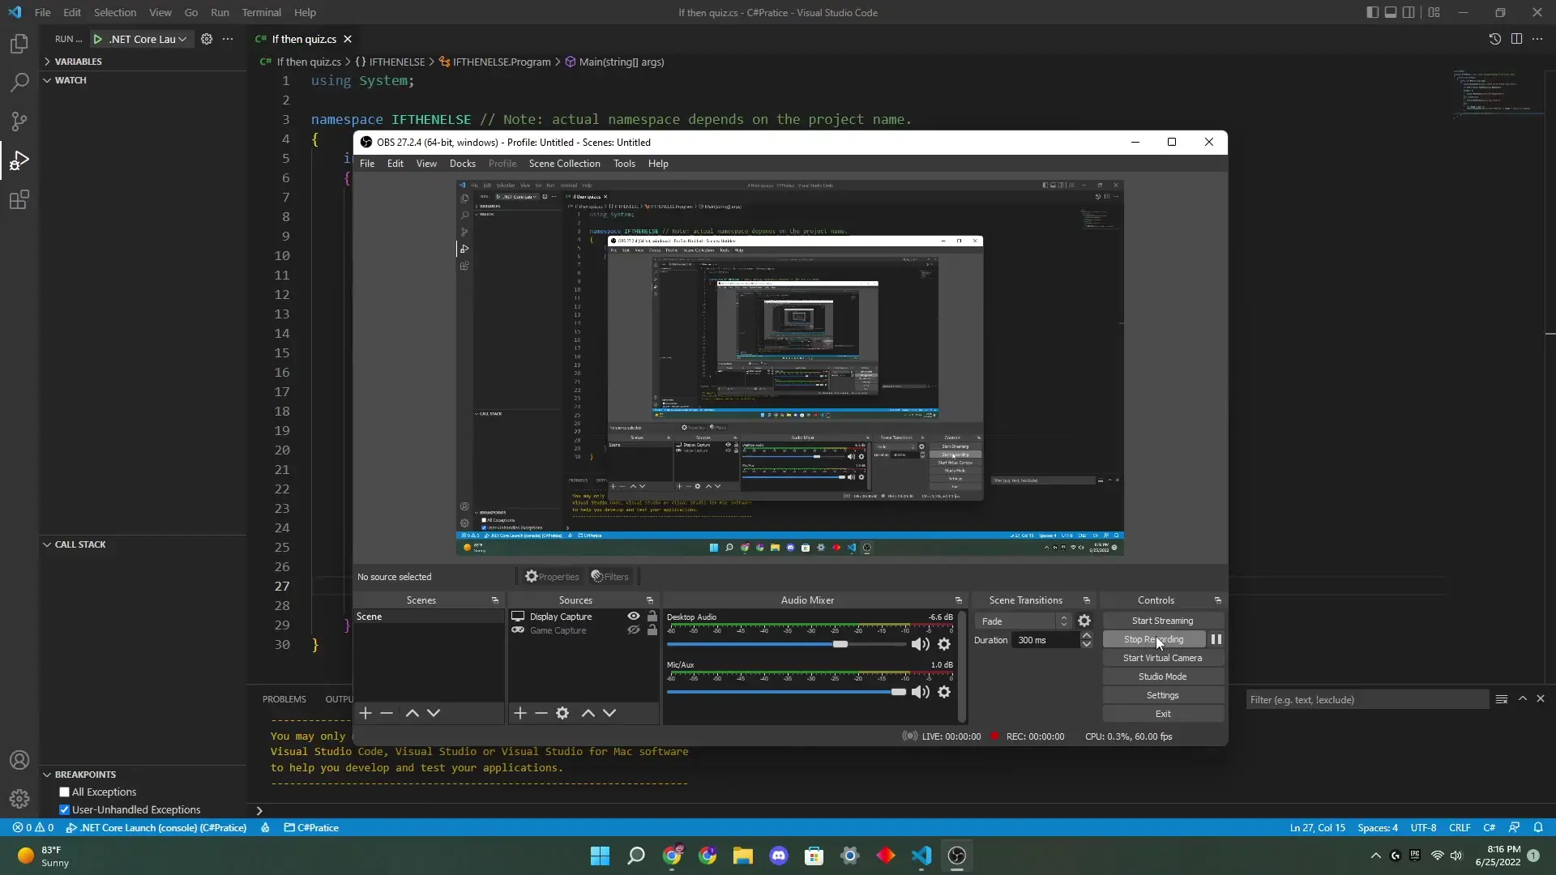Enable Studio Mode

click(1161, 676)
